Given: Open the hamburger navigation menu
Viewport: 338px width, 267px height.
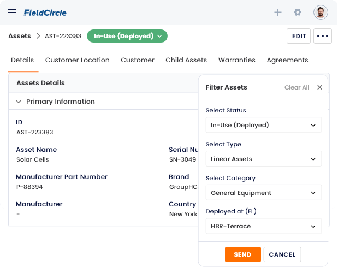Looking at the screenshot, I should tap(12, 12).
